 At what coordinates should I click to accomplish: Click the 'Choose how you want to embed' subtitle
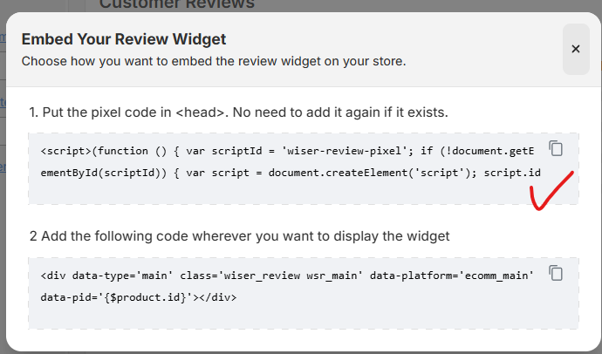213,62
